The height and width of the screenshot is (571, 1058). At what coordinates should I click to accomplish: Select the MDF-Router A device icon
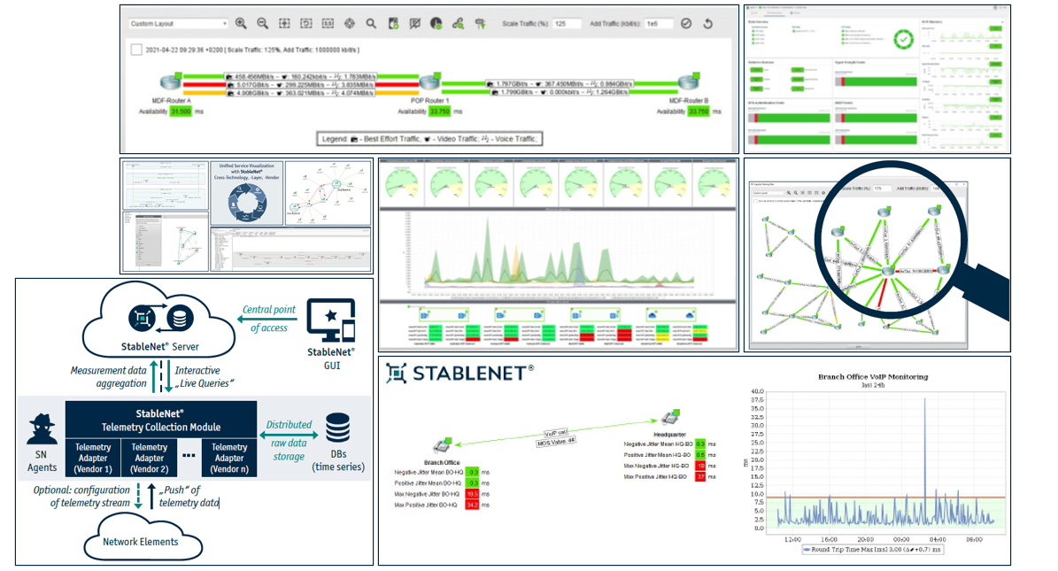tap(171, 81)
